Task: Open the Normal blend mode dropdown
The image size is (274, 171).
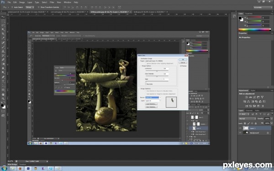Action: click(247, 119)
